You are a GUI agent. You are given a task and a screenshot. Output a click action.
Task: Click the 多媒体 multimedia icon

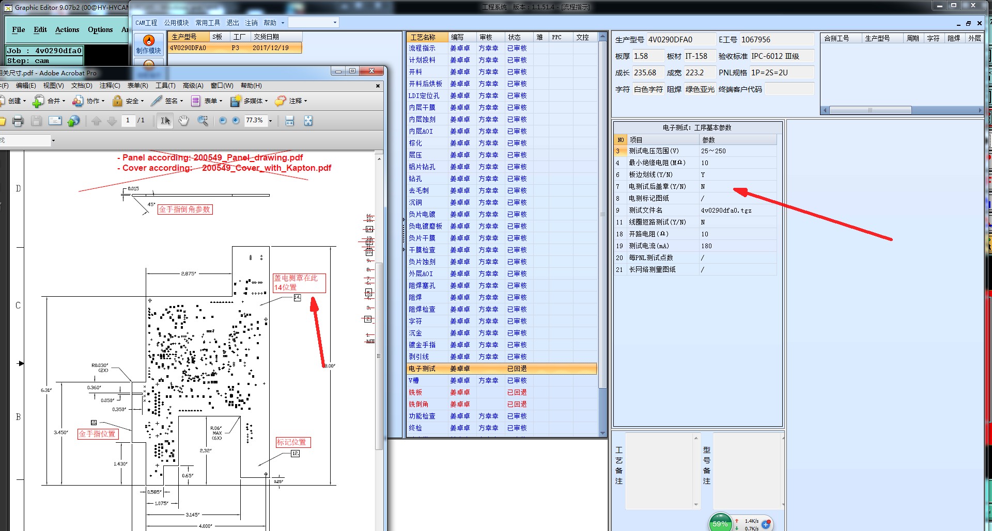(x=236, y=101)
